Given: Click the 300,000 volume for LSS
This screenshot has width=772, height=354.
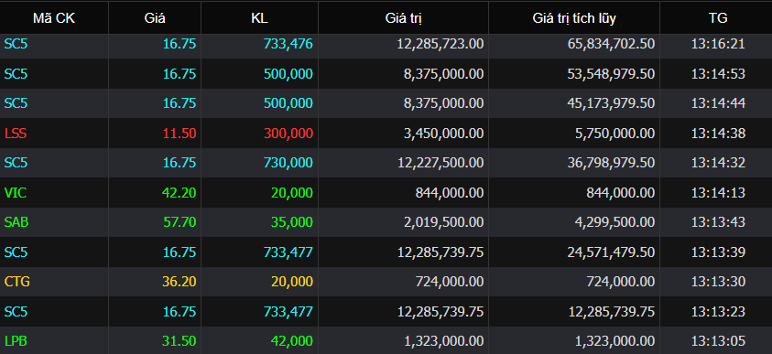Looking at the screenshot, I should (288, 134).
